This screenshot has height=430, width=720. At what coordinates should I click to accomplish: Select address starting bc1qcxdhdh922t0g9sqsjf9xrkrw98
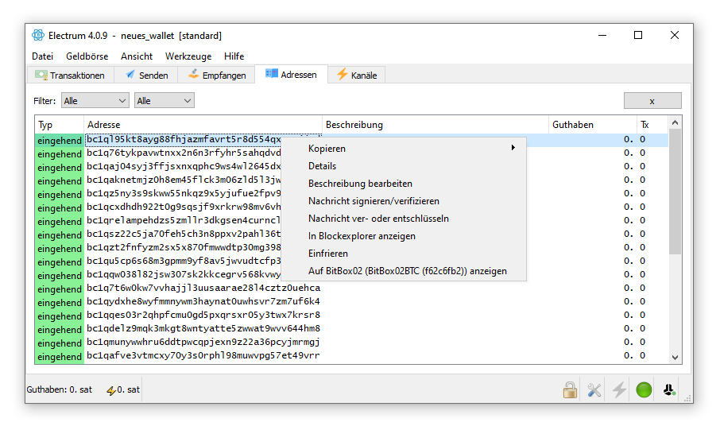click(x=184, y=207)
